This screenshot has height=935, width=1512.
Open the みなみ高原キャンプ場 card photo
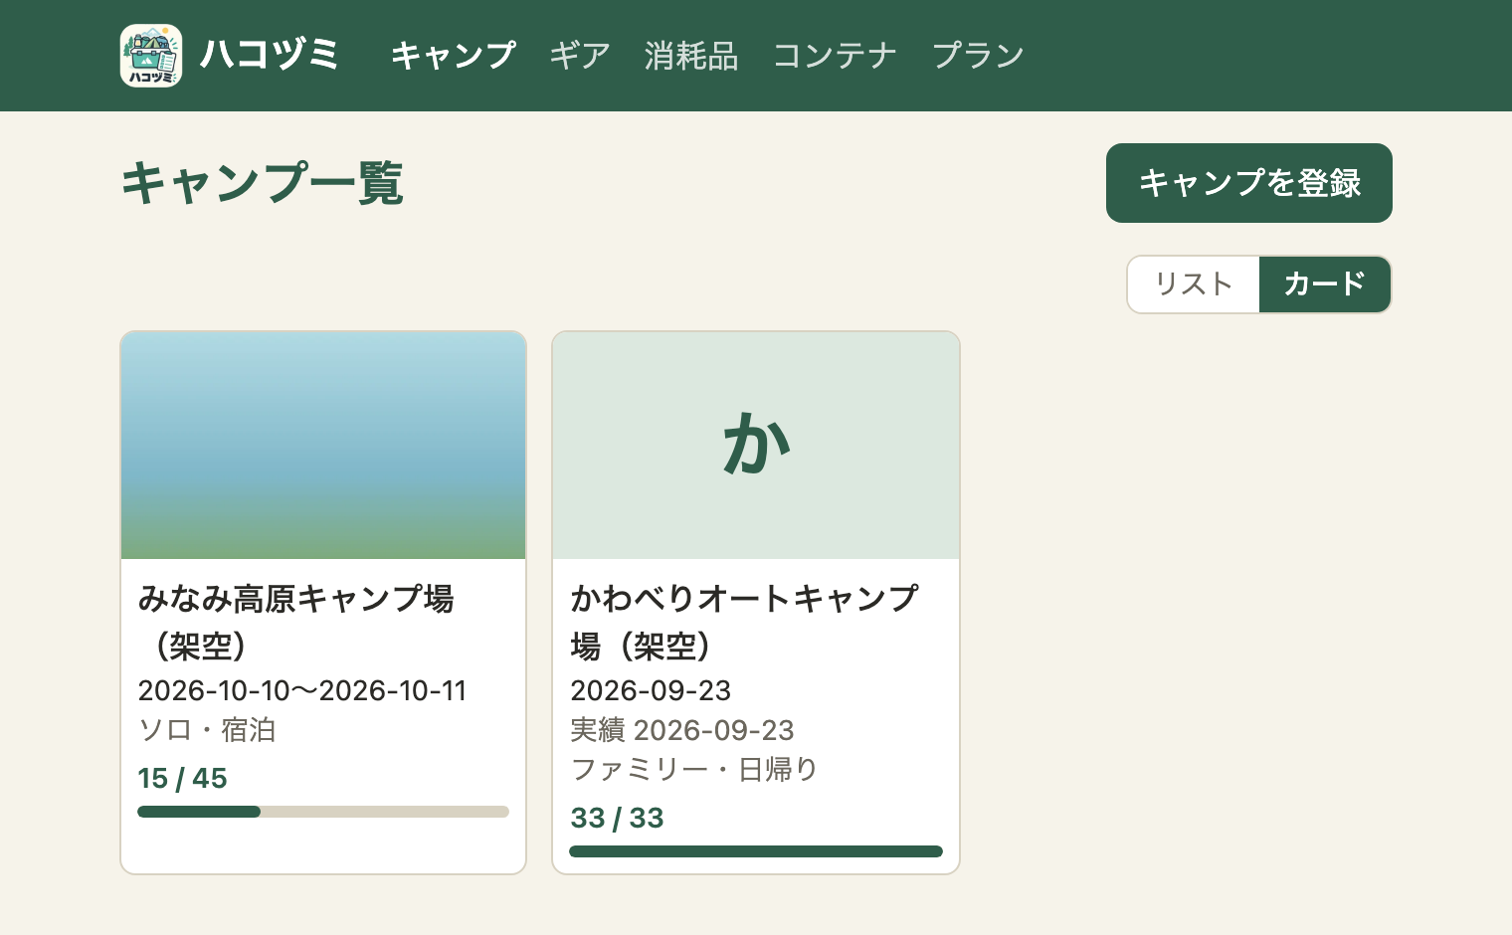click(323, 446)
